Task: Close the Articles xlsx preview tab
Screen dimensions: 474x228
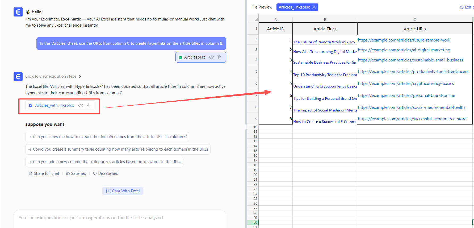Action: (314, 7)
